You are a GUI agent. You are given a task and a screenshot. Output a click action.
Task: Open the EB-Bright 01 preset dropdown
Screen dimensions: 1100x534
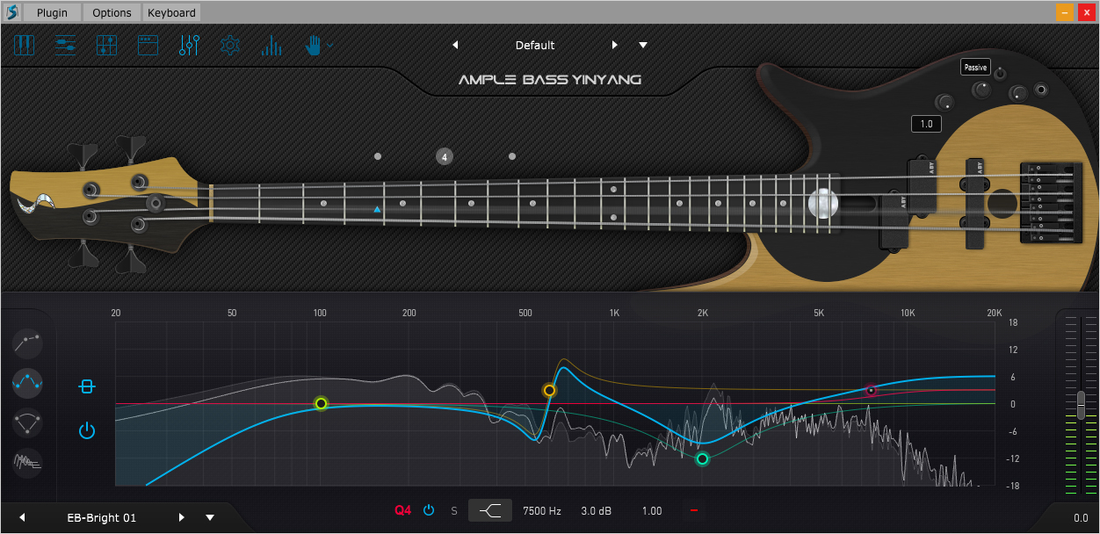(210, 517)
